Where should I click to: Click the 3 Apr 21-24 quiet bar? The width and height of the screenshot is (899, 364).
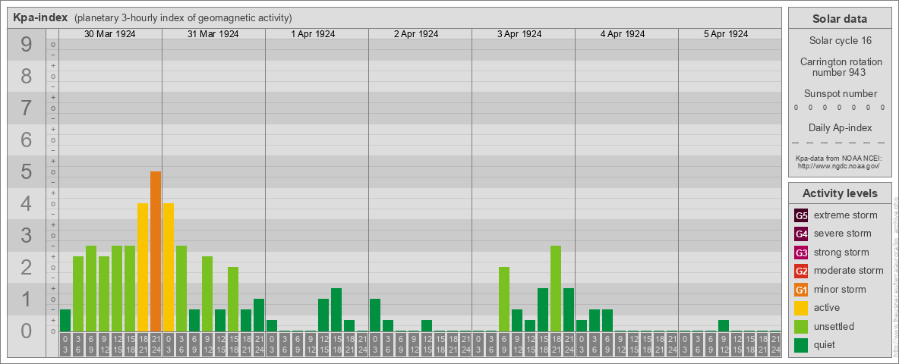(569, 309)
